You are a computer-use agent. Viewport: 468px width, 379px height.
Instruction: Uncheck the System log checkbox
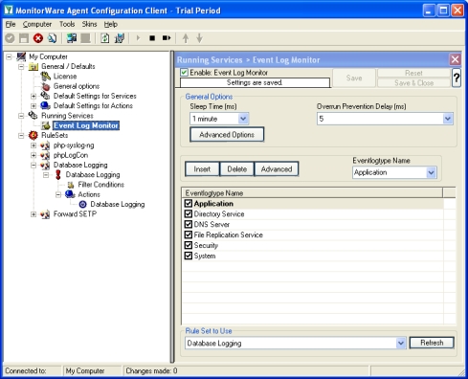pyautogui.click(x=189, y=256)
